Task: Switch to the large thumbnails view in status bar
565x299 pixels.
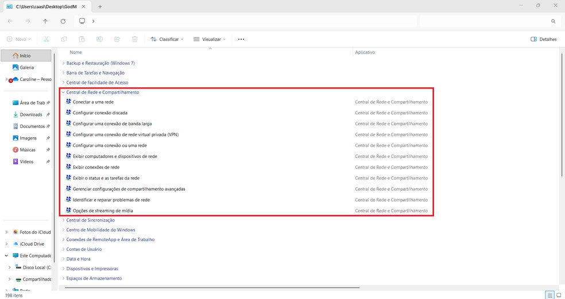Action: [559, 295]
